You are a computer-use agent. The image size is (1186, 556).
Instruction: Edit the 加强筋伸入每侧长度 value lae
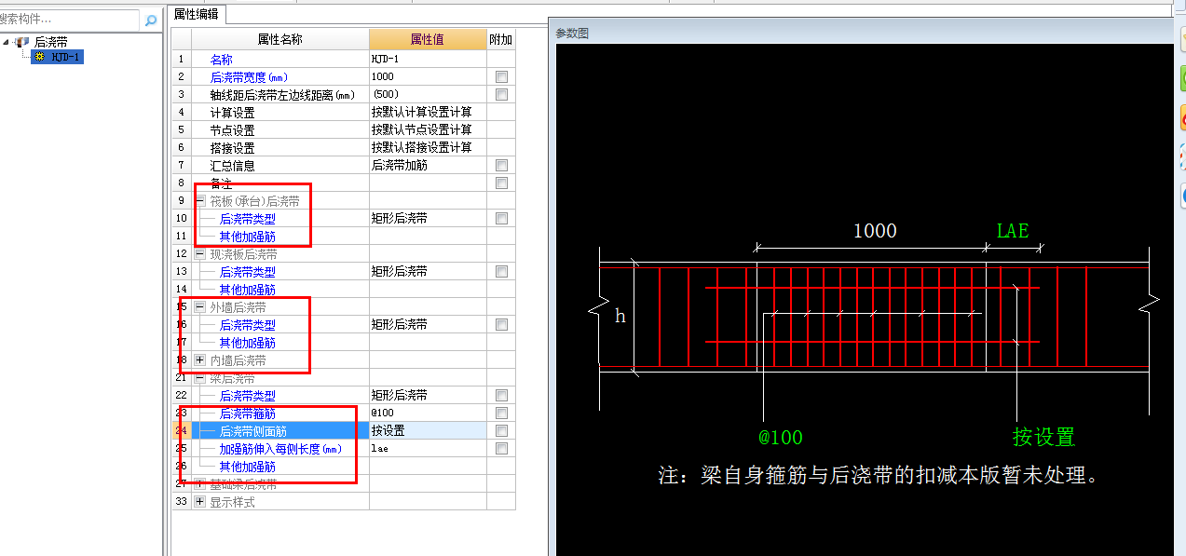pos(428,448)
